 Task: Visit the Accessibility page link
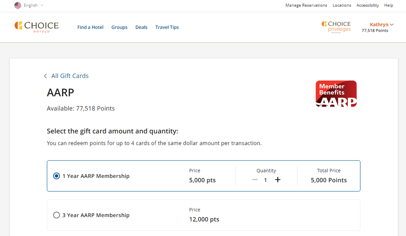367,5
